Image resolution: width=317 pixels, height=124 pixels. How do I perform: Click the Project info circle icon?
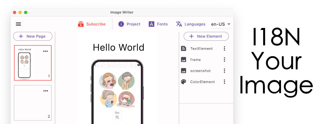point(121,24)
